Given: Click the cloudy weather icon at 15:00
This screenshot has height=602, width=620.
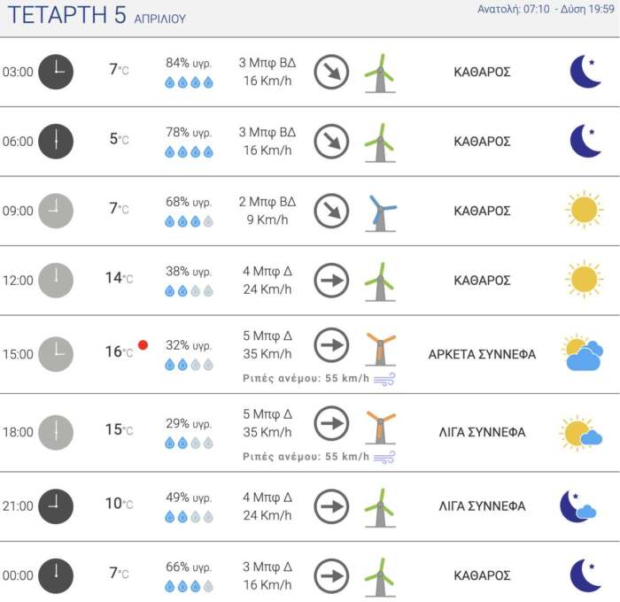Looking at the screenshot, I should pyautogui.click(x=583, y=353).
